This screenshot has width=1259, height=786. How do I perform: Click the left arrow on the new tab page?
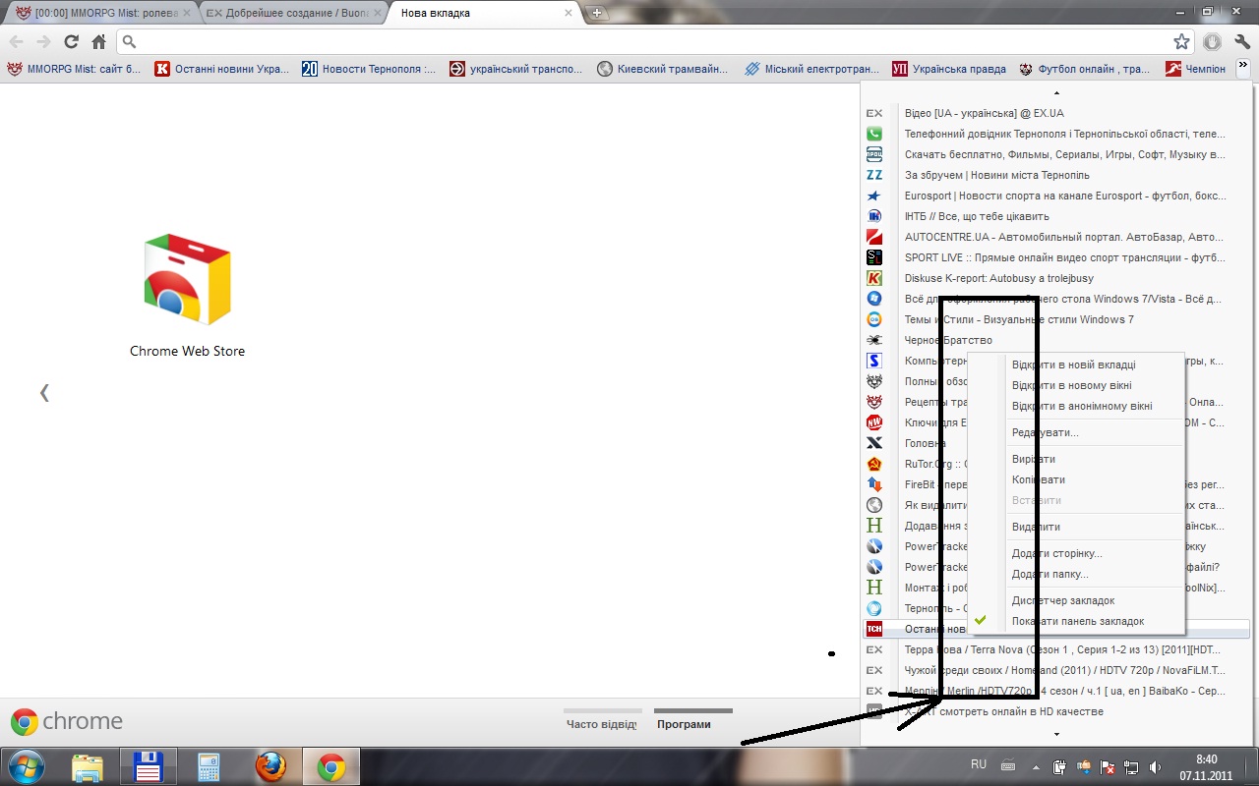[44, 393]
